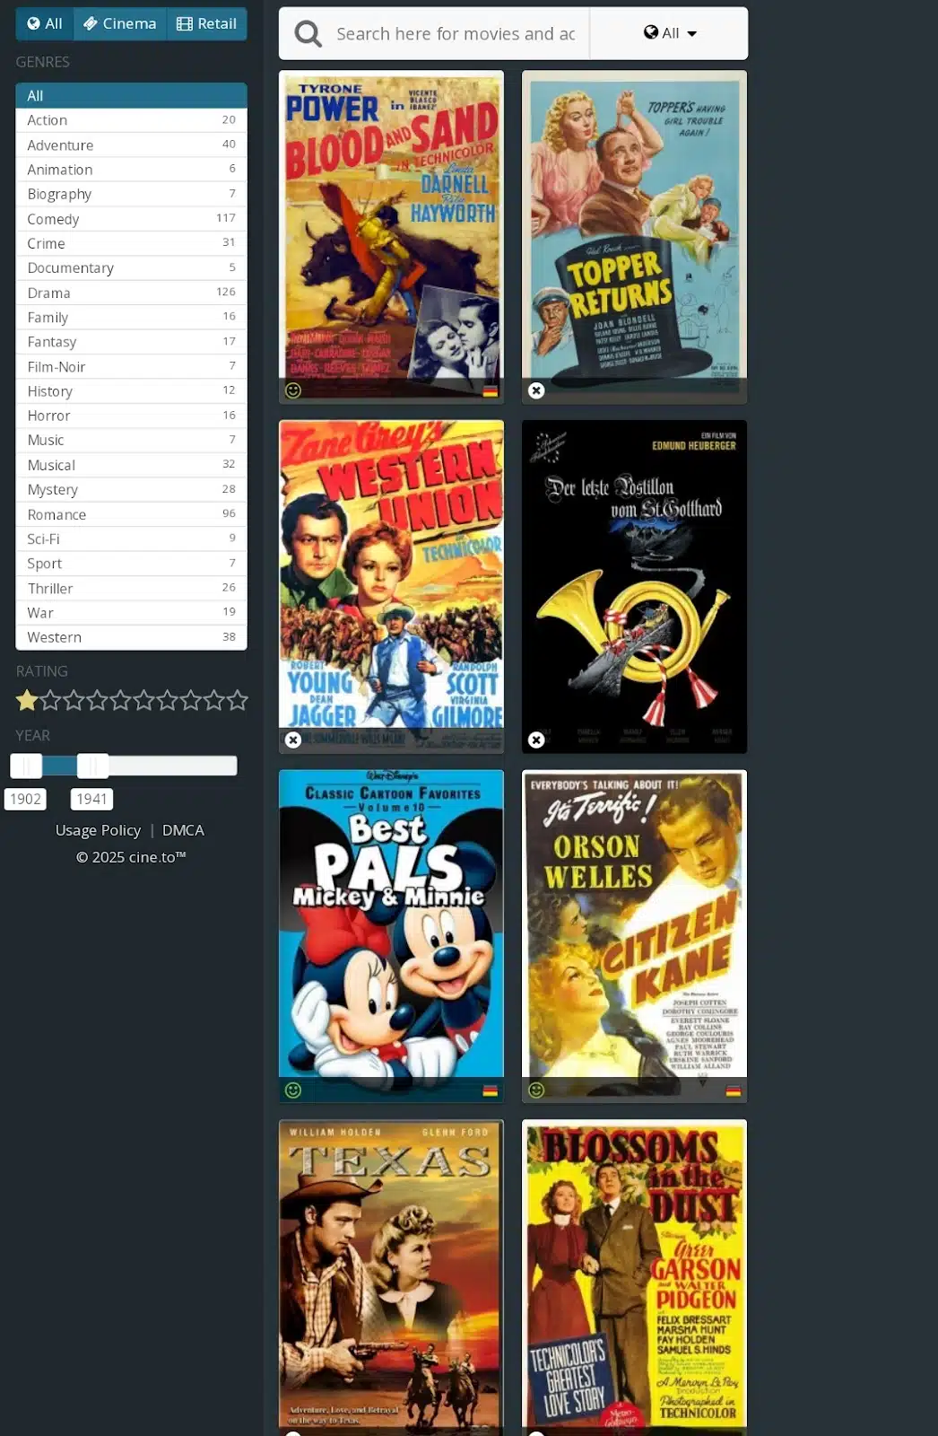Filter by Adventure genre

[x=131, y=144]
